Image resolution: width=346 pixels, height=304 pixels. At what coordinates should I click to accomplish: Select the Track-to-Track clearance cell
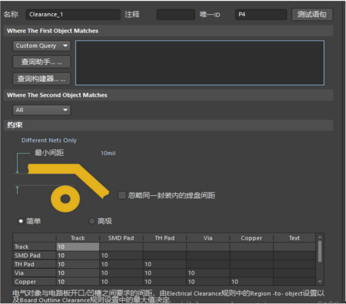tap(77, 247)
